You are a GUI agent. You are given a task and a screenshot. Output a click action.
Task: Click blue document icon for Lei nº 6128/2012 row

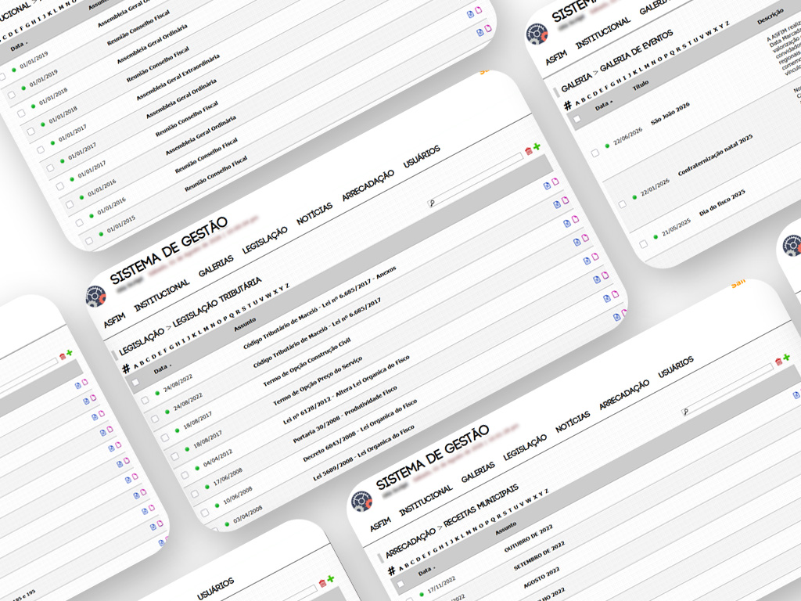(x=587, y=261)
